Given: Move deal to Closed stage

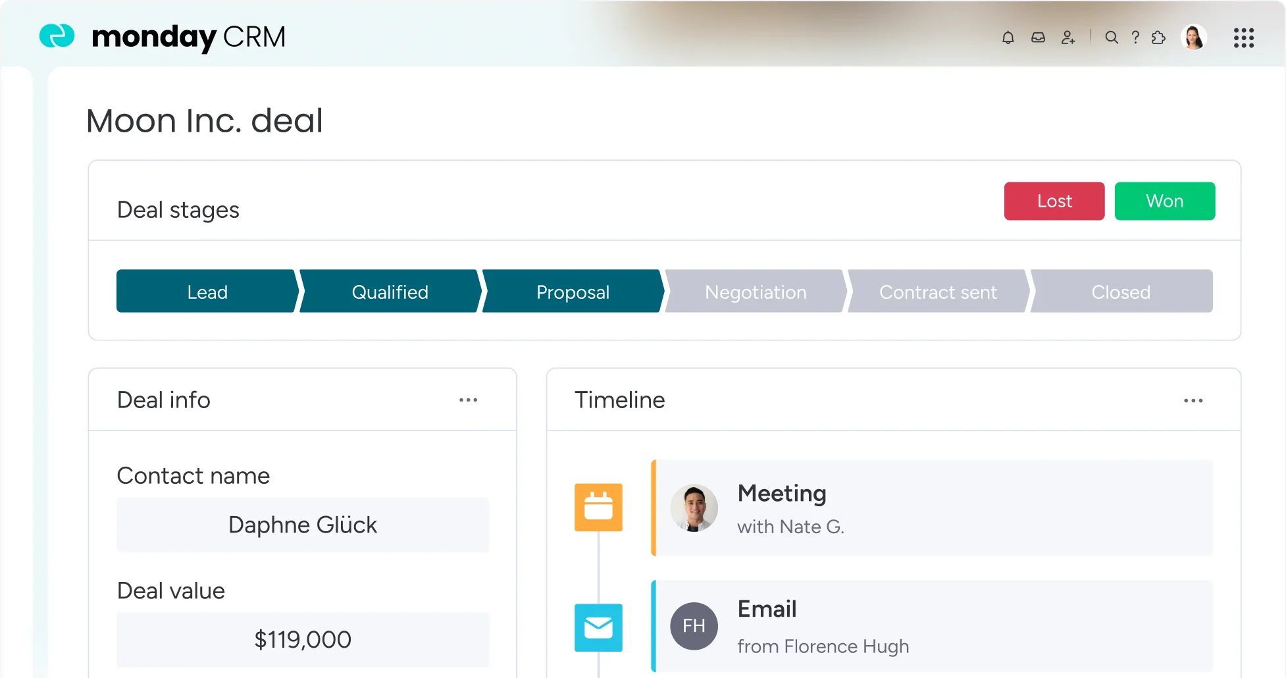Looking at the screenshot, I should point(1121,291).
